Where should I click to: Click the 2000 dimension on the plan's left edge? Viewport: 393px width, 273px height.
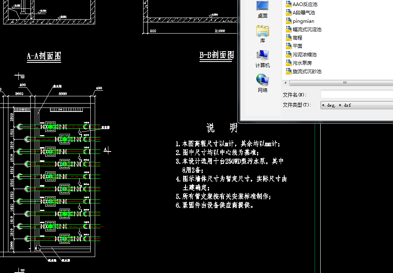pyautogui.click(x=12, y=246)
